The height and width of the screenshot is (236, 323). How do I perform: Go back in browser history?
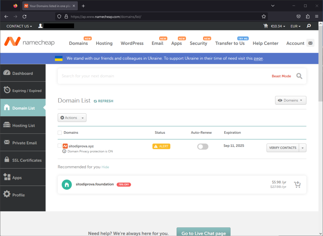click(6, 16)
